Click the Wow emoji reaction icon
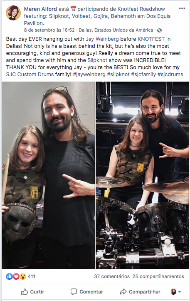190x301 pixels. pyautogui.click(x=23, y=276)
